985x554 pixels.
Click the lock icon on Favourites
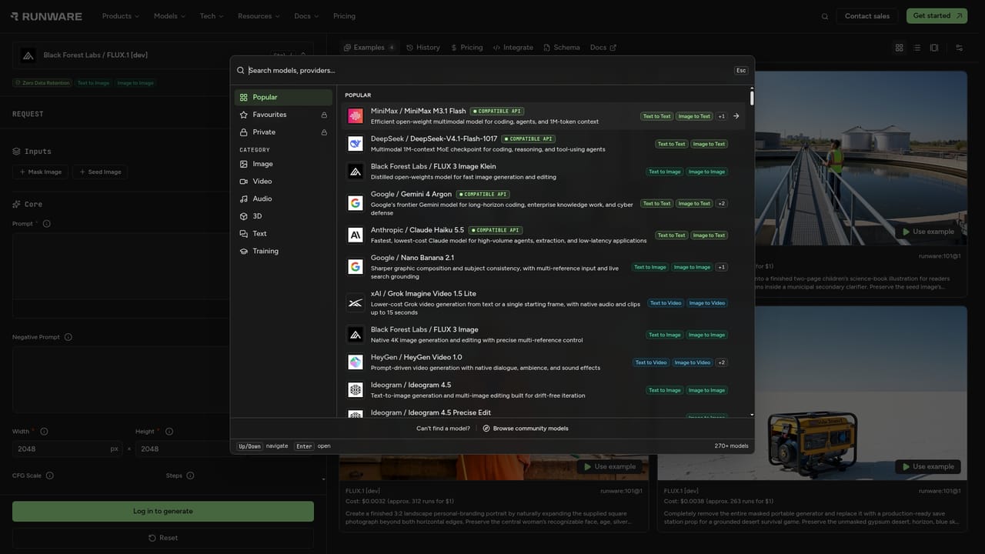click(x=325, y=115)
